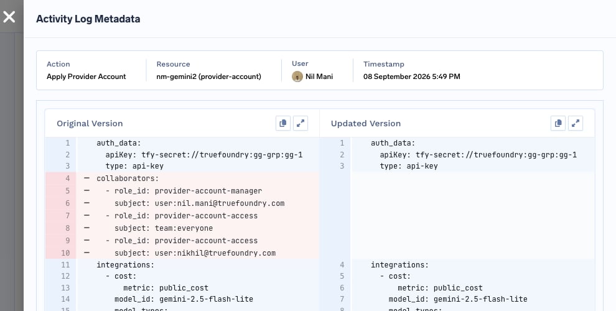Click line 9 role_id provider-account-access in original
616x311 pixels.
coord(186,241)
